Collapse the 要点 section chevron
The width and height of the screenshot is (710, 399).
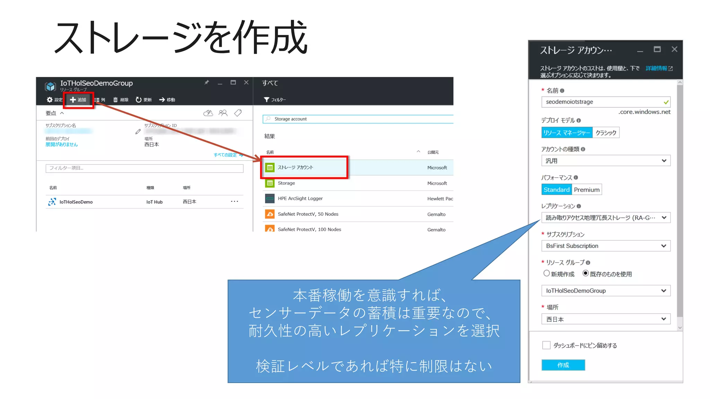pos(62,113)
